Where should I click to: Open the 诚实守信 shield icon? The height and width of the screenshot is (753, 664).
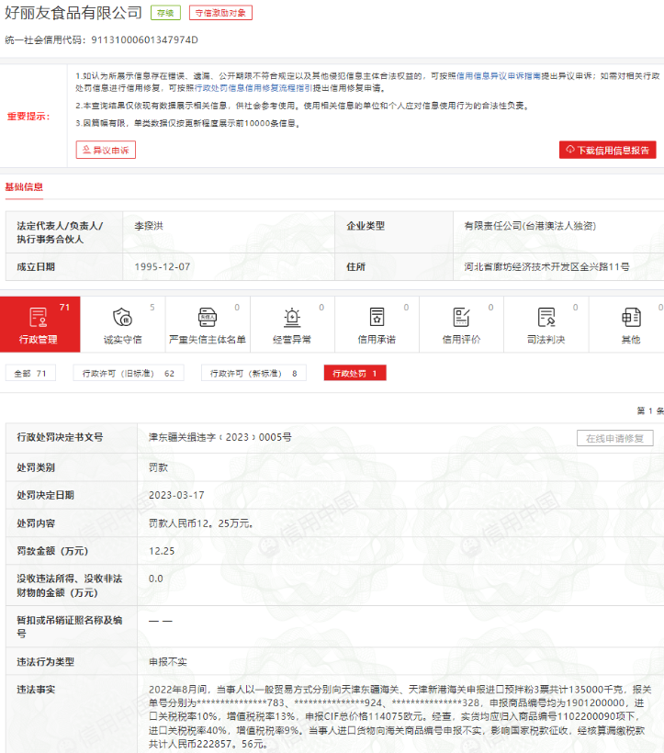coord(122,318)
